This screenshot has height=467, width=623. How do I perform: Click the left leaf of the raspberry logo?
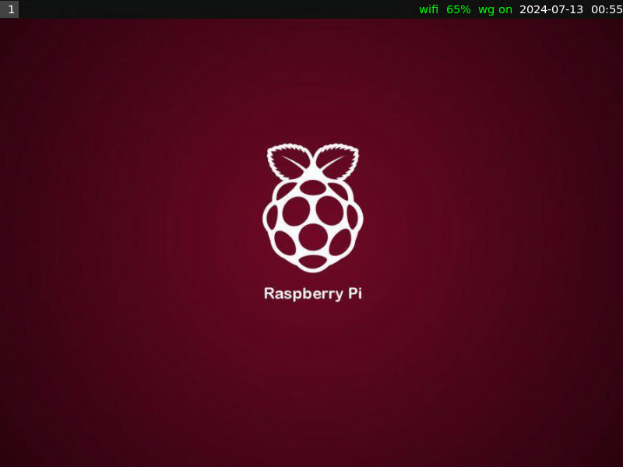coord(287,161)
